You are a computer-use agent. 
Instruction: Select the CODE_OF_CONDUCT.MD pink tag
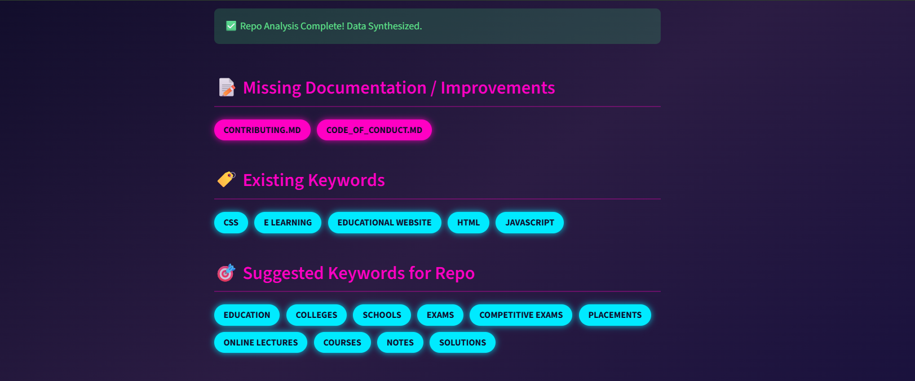[374, 130]
